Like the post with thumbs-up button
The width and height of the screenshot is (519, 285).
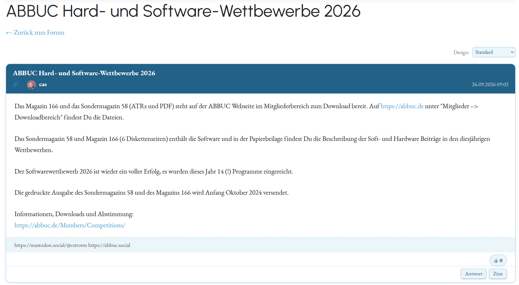pyautogui.click(x=498, y=261)
